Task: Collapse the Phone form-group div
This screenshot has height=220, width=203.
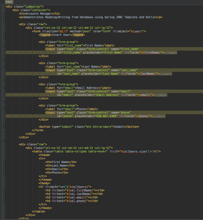Action: 4,105
